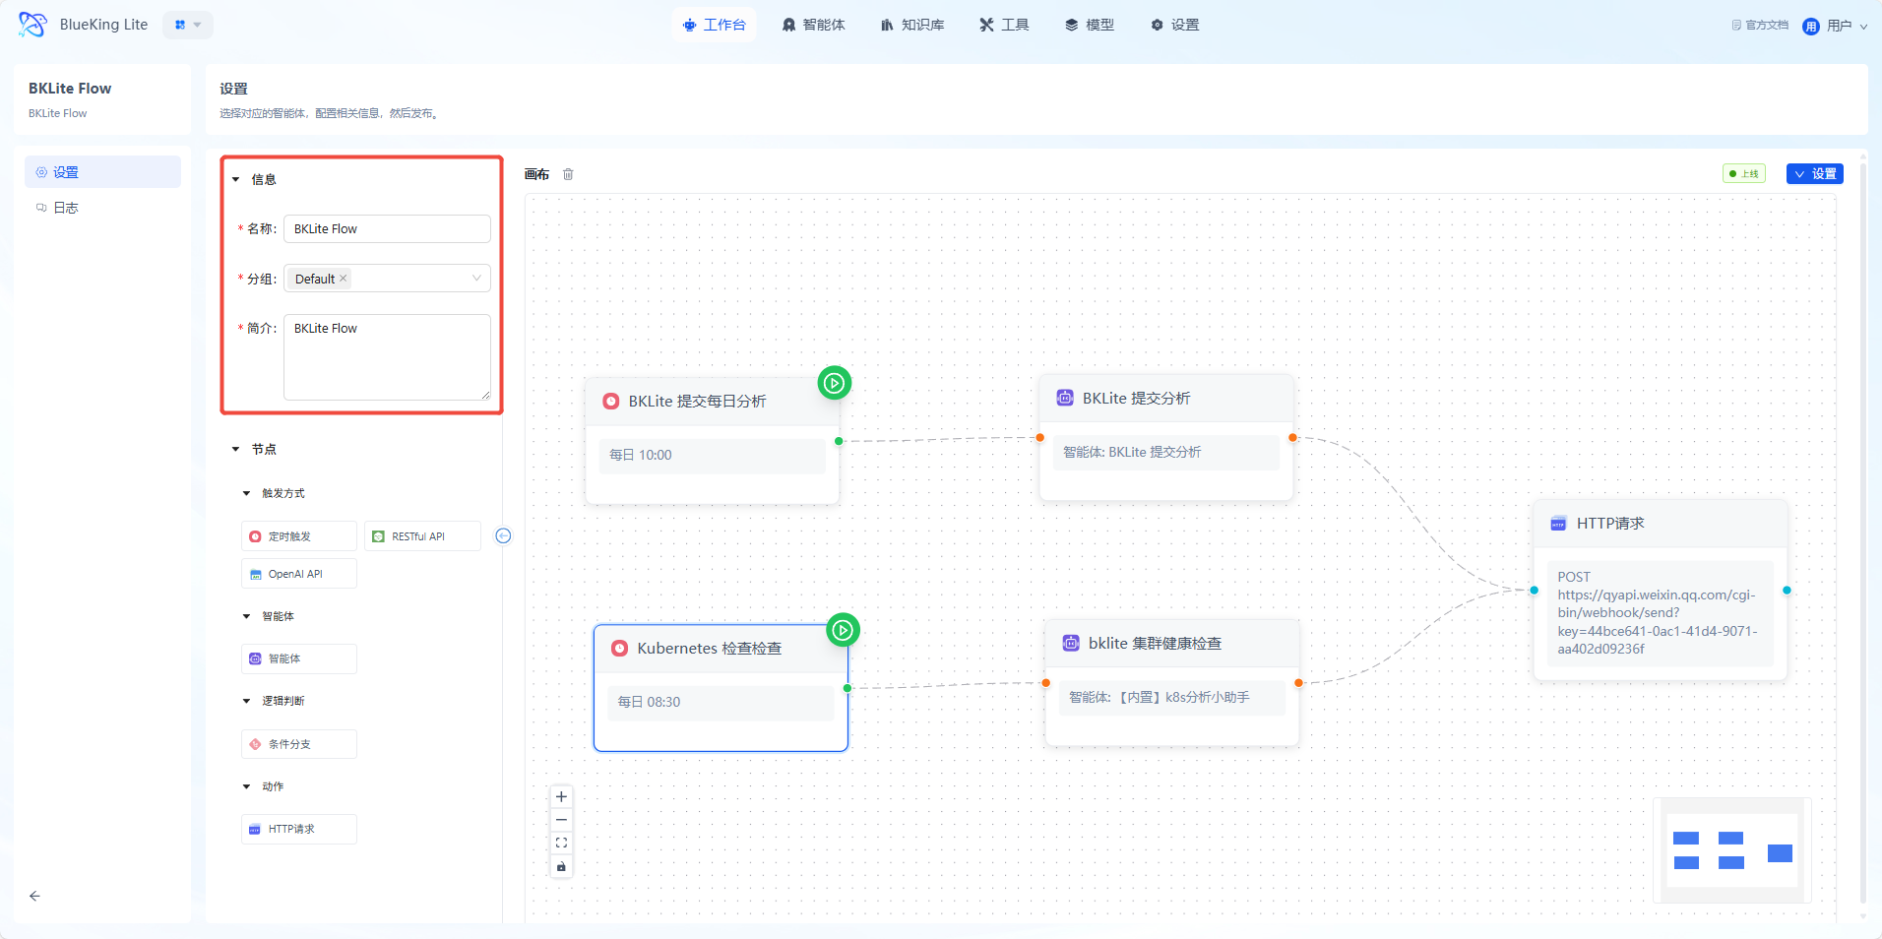
Task: Collapse the 信息 section
Action: [x=236, y=179]
